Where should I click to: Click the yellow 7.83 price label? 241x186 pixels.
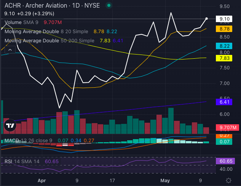coord(224,58)
